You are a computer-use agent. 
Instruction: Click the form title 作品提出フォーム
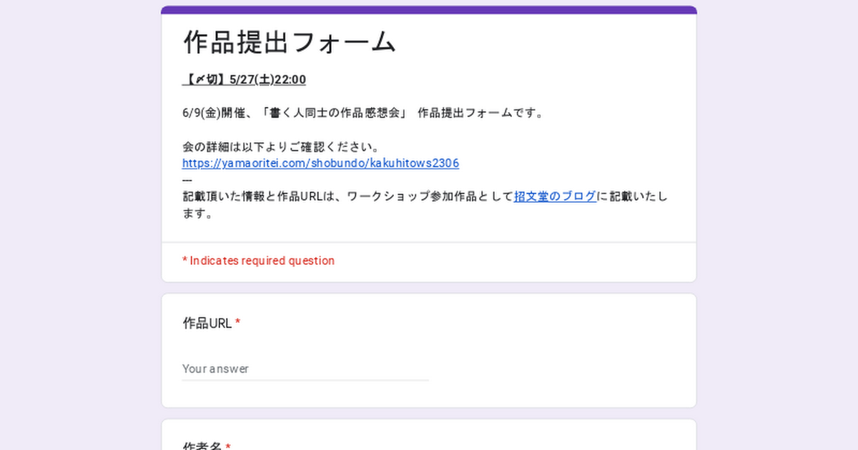point(290,42)
